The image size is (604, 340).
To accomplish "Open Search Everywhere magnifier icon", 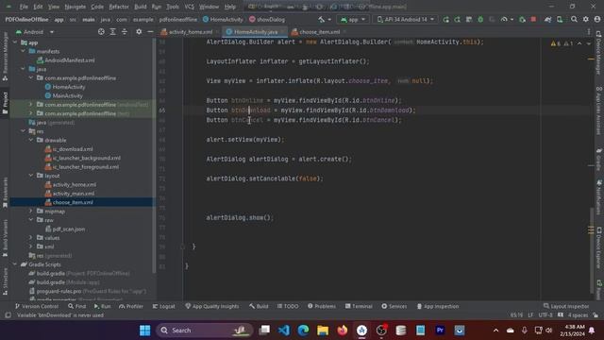I will point(574,19).
